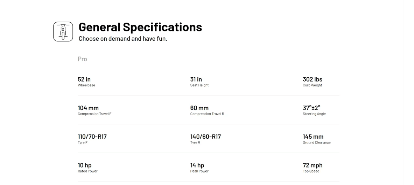Click the 302 lbs Curb Weight value
The image size is (414, 185).
(x=313, y=79)
